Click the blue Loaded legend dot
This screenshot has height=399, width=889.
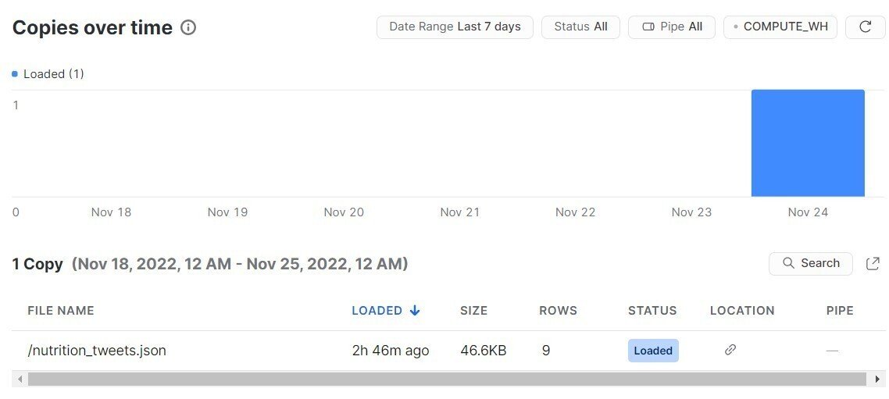click(15, 73)
